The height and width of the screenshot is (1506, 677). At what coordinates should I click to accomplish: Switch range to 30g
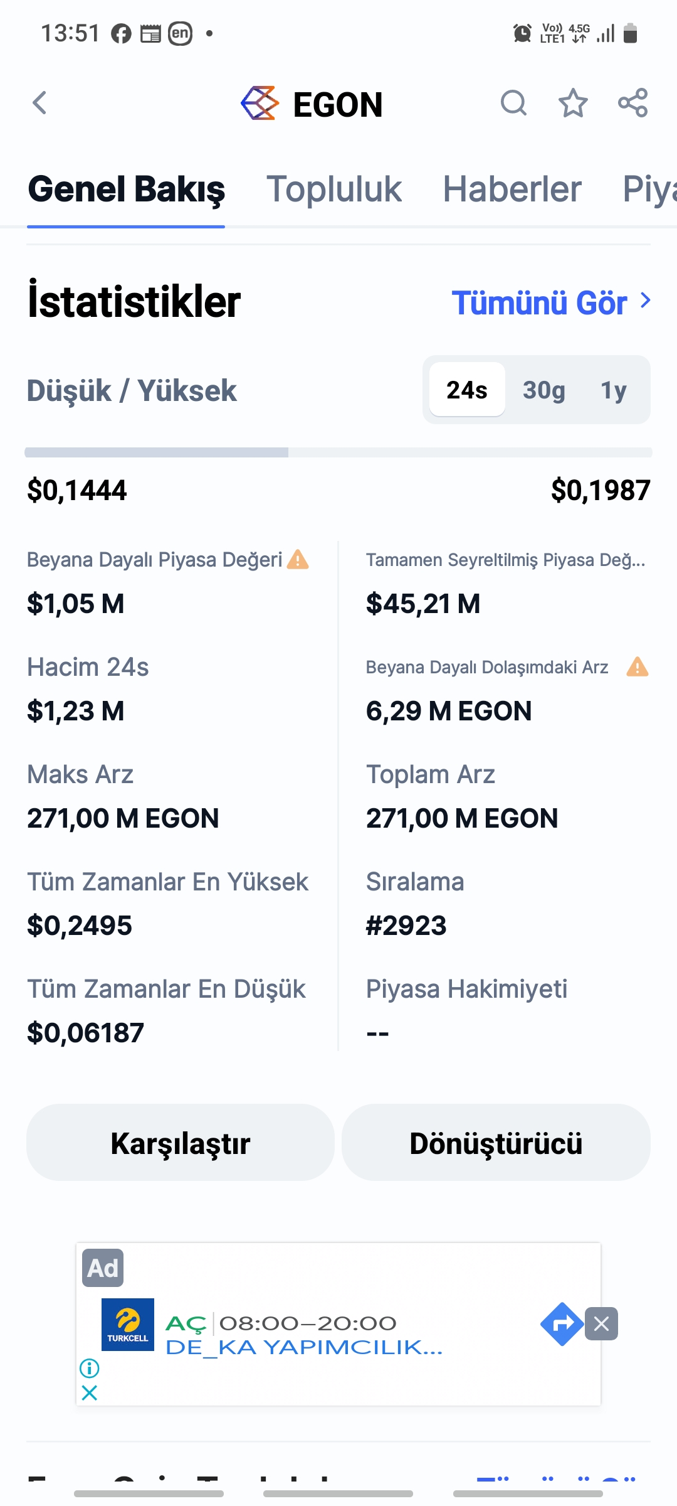click(543, 390)
